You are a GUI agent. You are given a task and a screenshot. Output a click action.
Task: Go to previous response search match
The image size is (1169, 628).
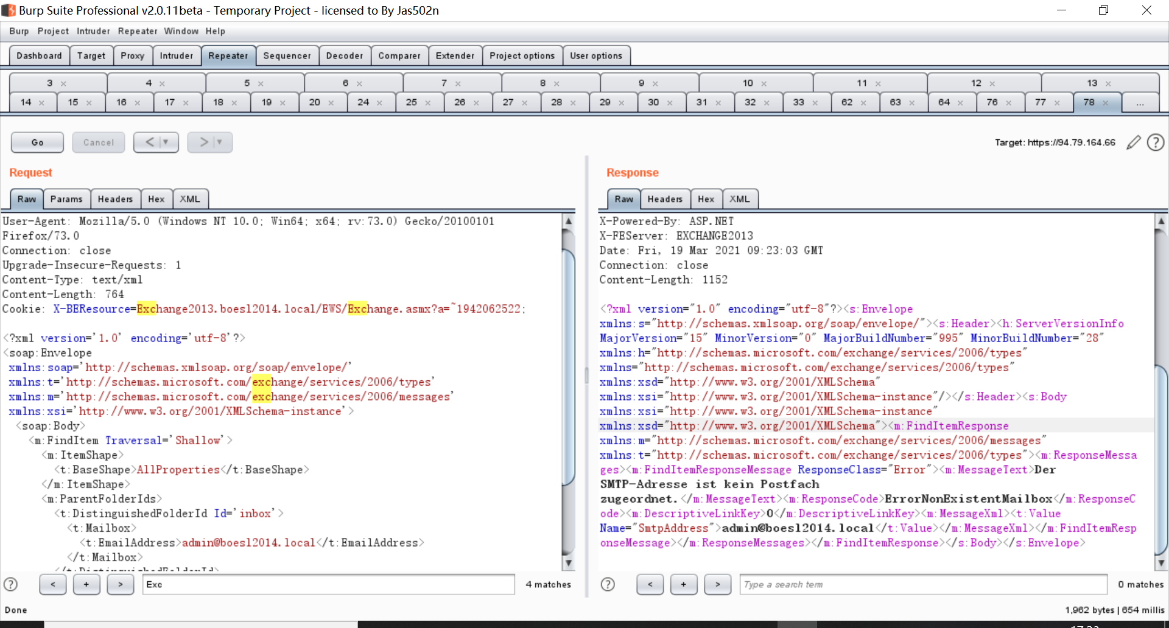click(x=650, y=584)
